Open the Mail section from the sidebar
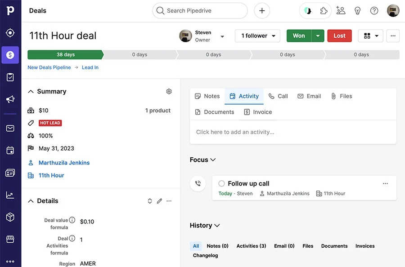 (10, 128)
